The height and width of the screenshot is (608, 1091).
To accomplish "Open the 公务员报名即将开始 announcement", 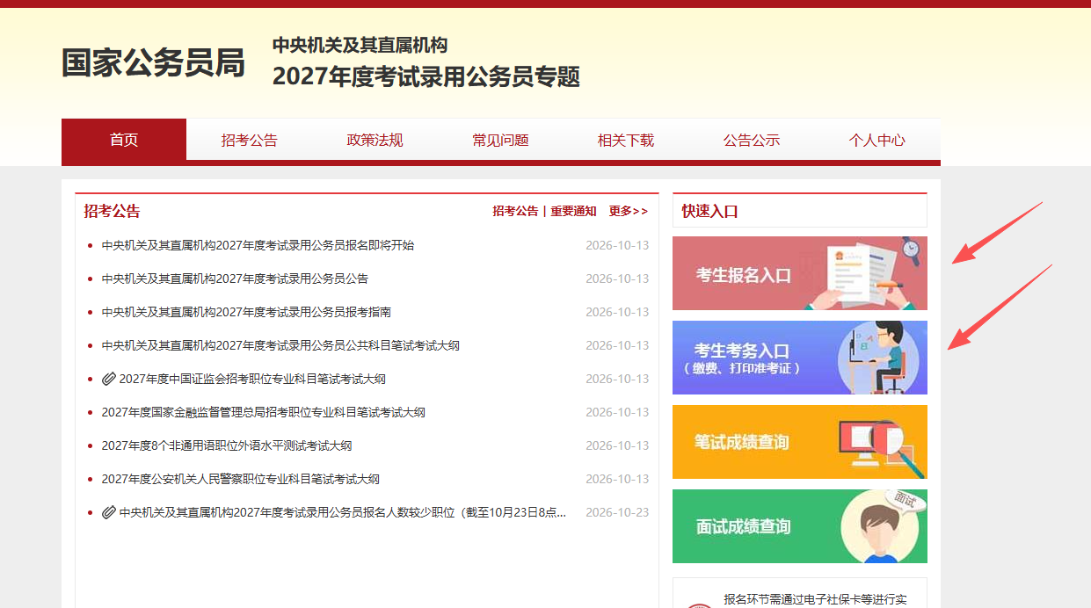I will point(258,245).
